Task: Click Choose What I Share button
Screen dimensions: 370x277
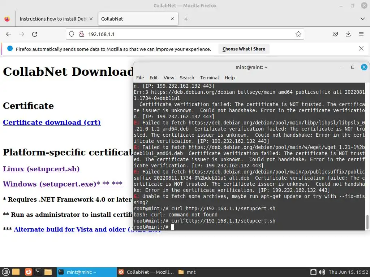Action: (x=244, y=49)
